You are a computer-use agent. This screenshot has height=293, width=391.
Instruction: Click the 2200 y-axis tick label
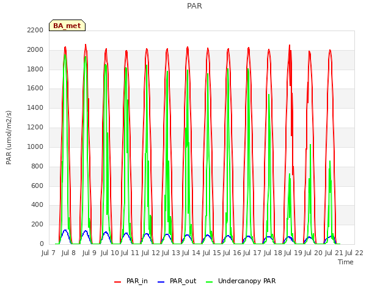pos(35,31)
